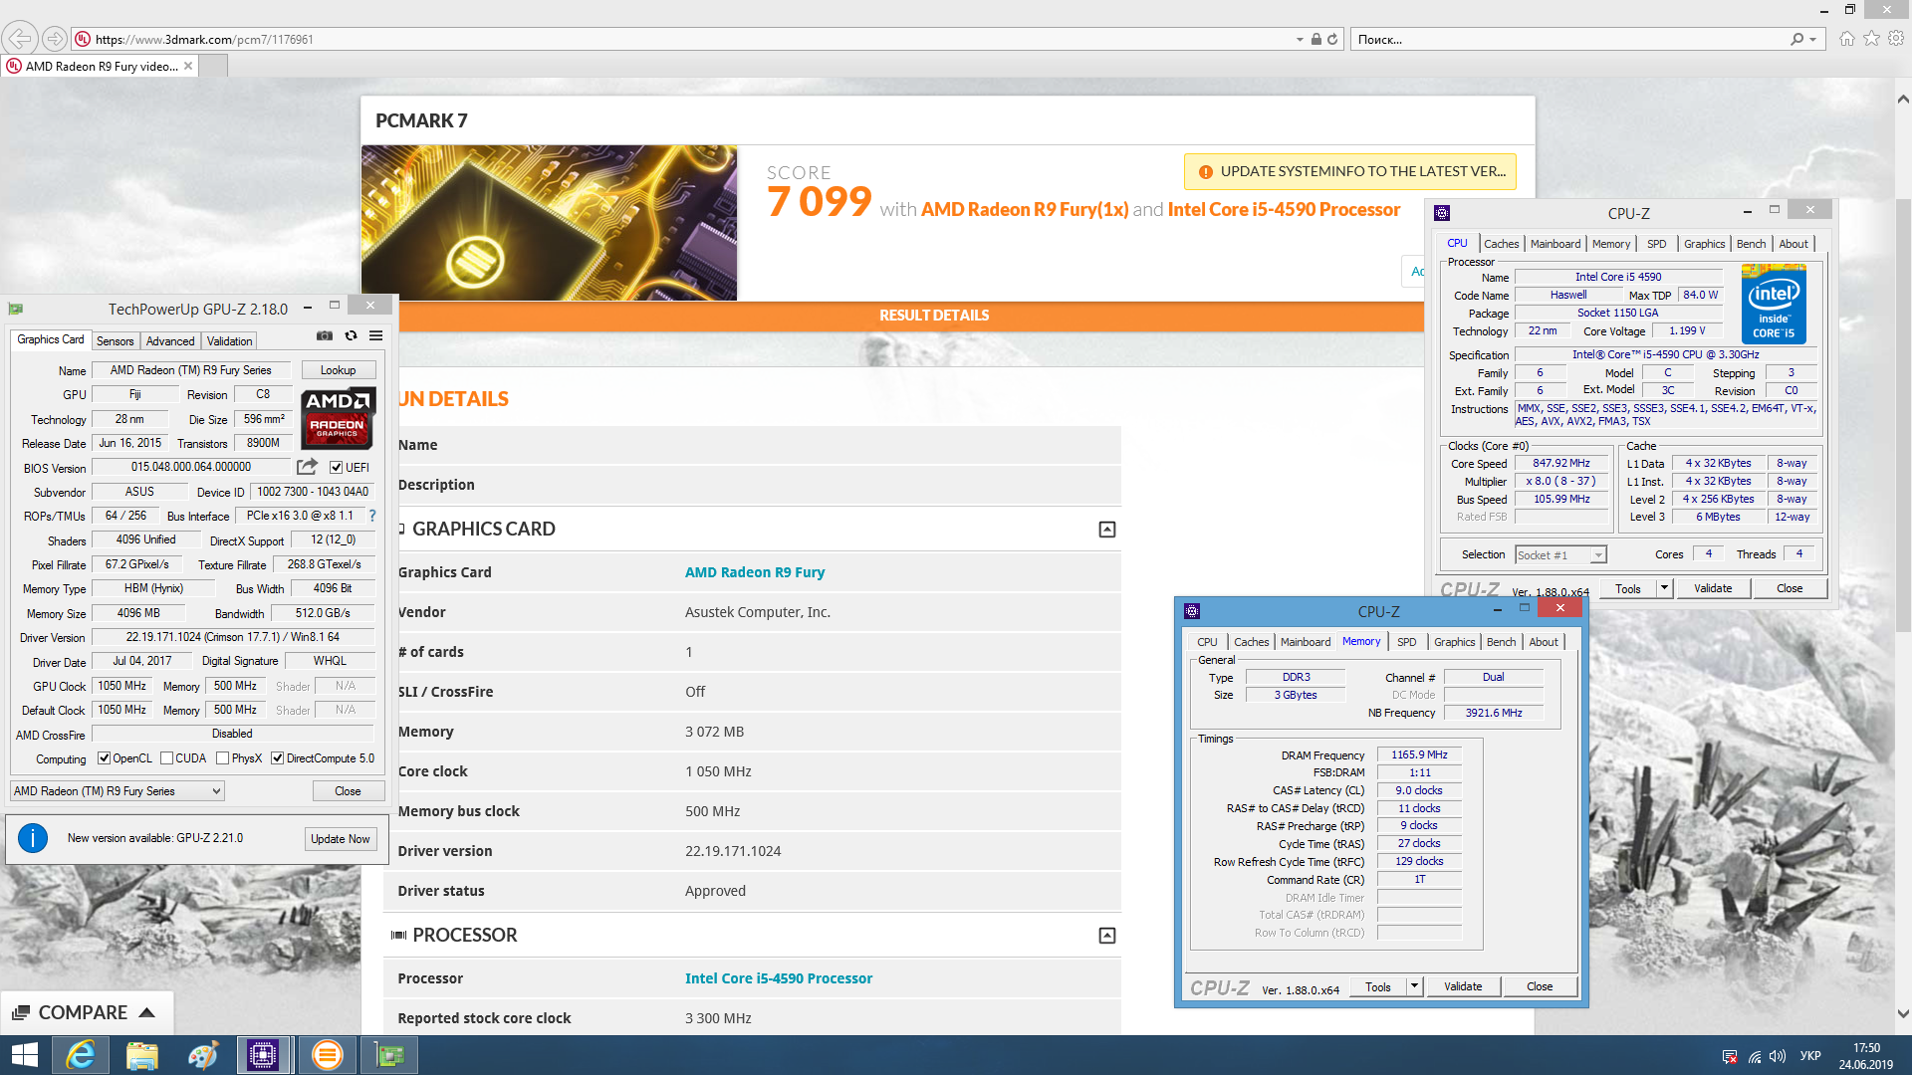Click browser forward arrow button
Screen dimensions: 1912x1075
tap(55, 39)
